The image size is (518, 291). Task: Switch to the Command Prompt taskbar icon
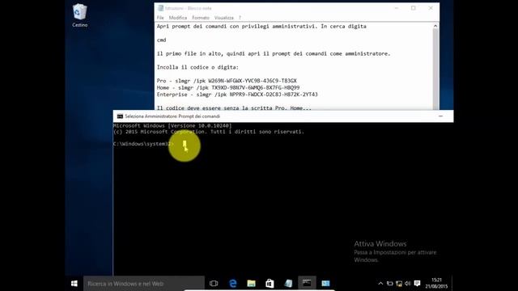click(307, 284)
